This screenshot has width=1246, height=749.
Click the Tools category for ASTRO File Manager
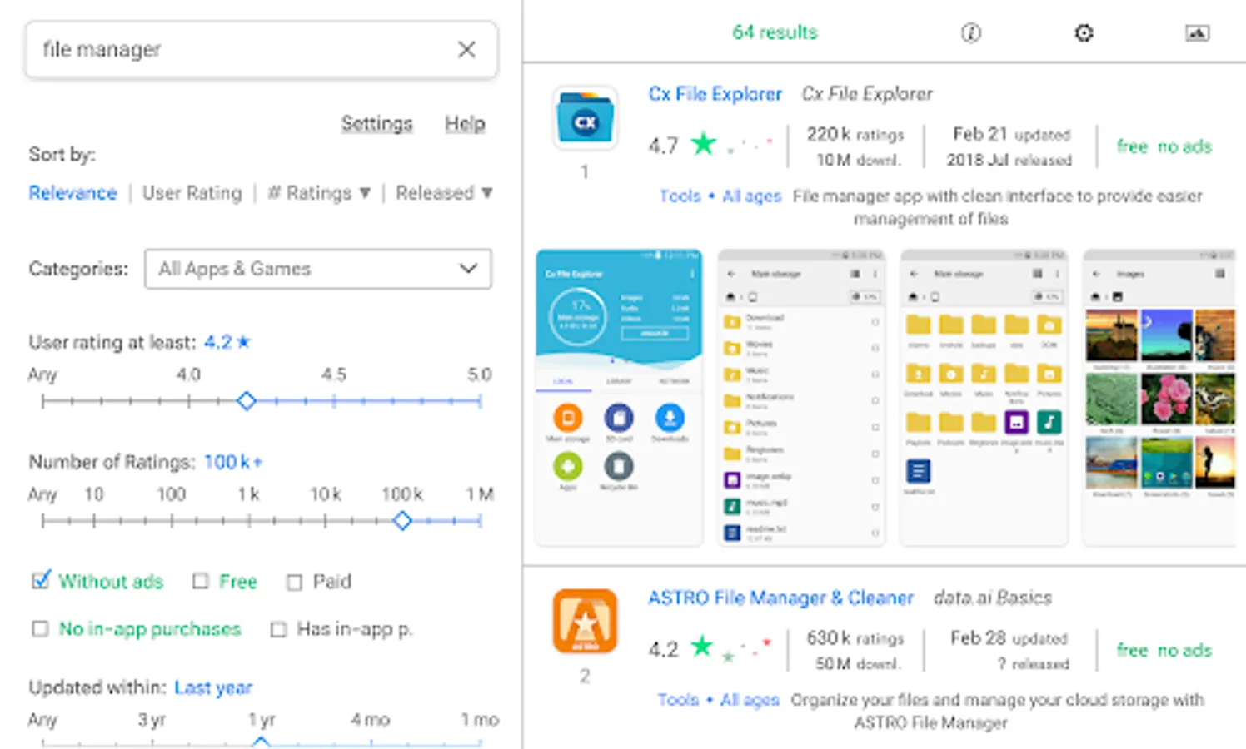(x=678, y=700)
